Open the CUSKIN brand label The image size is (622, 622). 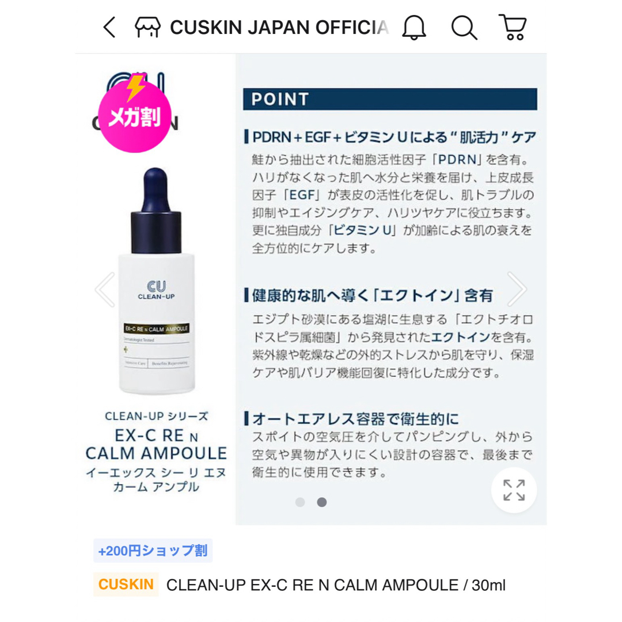(126, 585)
